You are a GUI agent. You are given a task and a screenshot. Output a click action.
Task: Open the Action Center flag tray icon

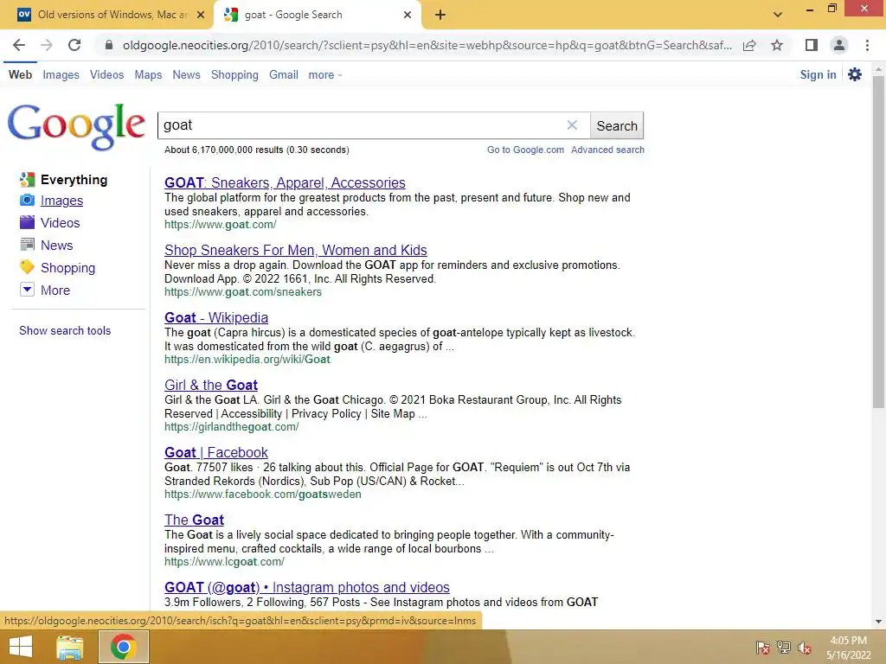[x=763, y=648]
